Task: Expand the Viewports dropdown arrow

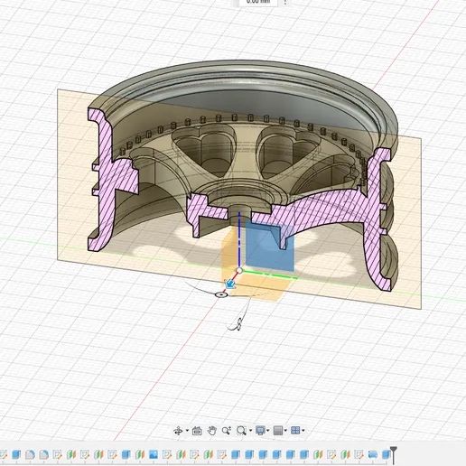Action: coord(303,431)
